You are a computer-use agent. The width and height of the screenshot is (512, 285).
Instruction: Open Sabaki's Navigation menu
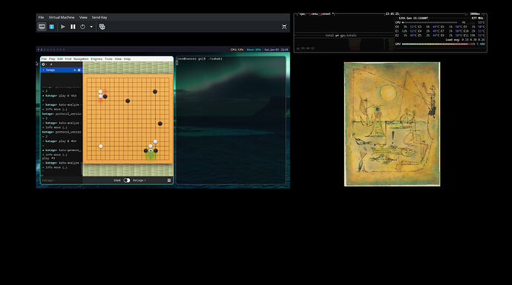(x=81, y=59)
